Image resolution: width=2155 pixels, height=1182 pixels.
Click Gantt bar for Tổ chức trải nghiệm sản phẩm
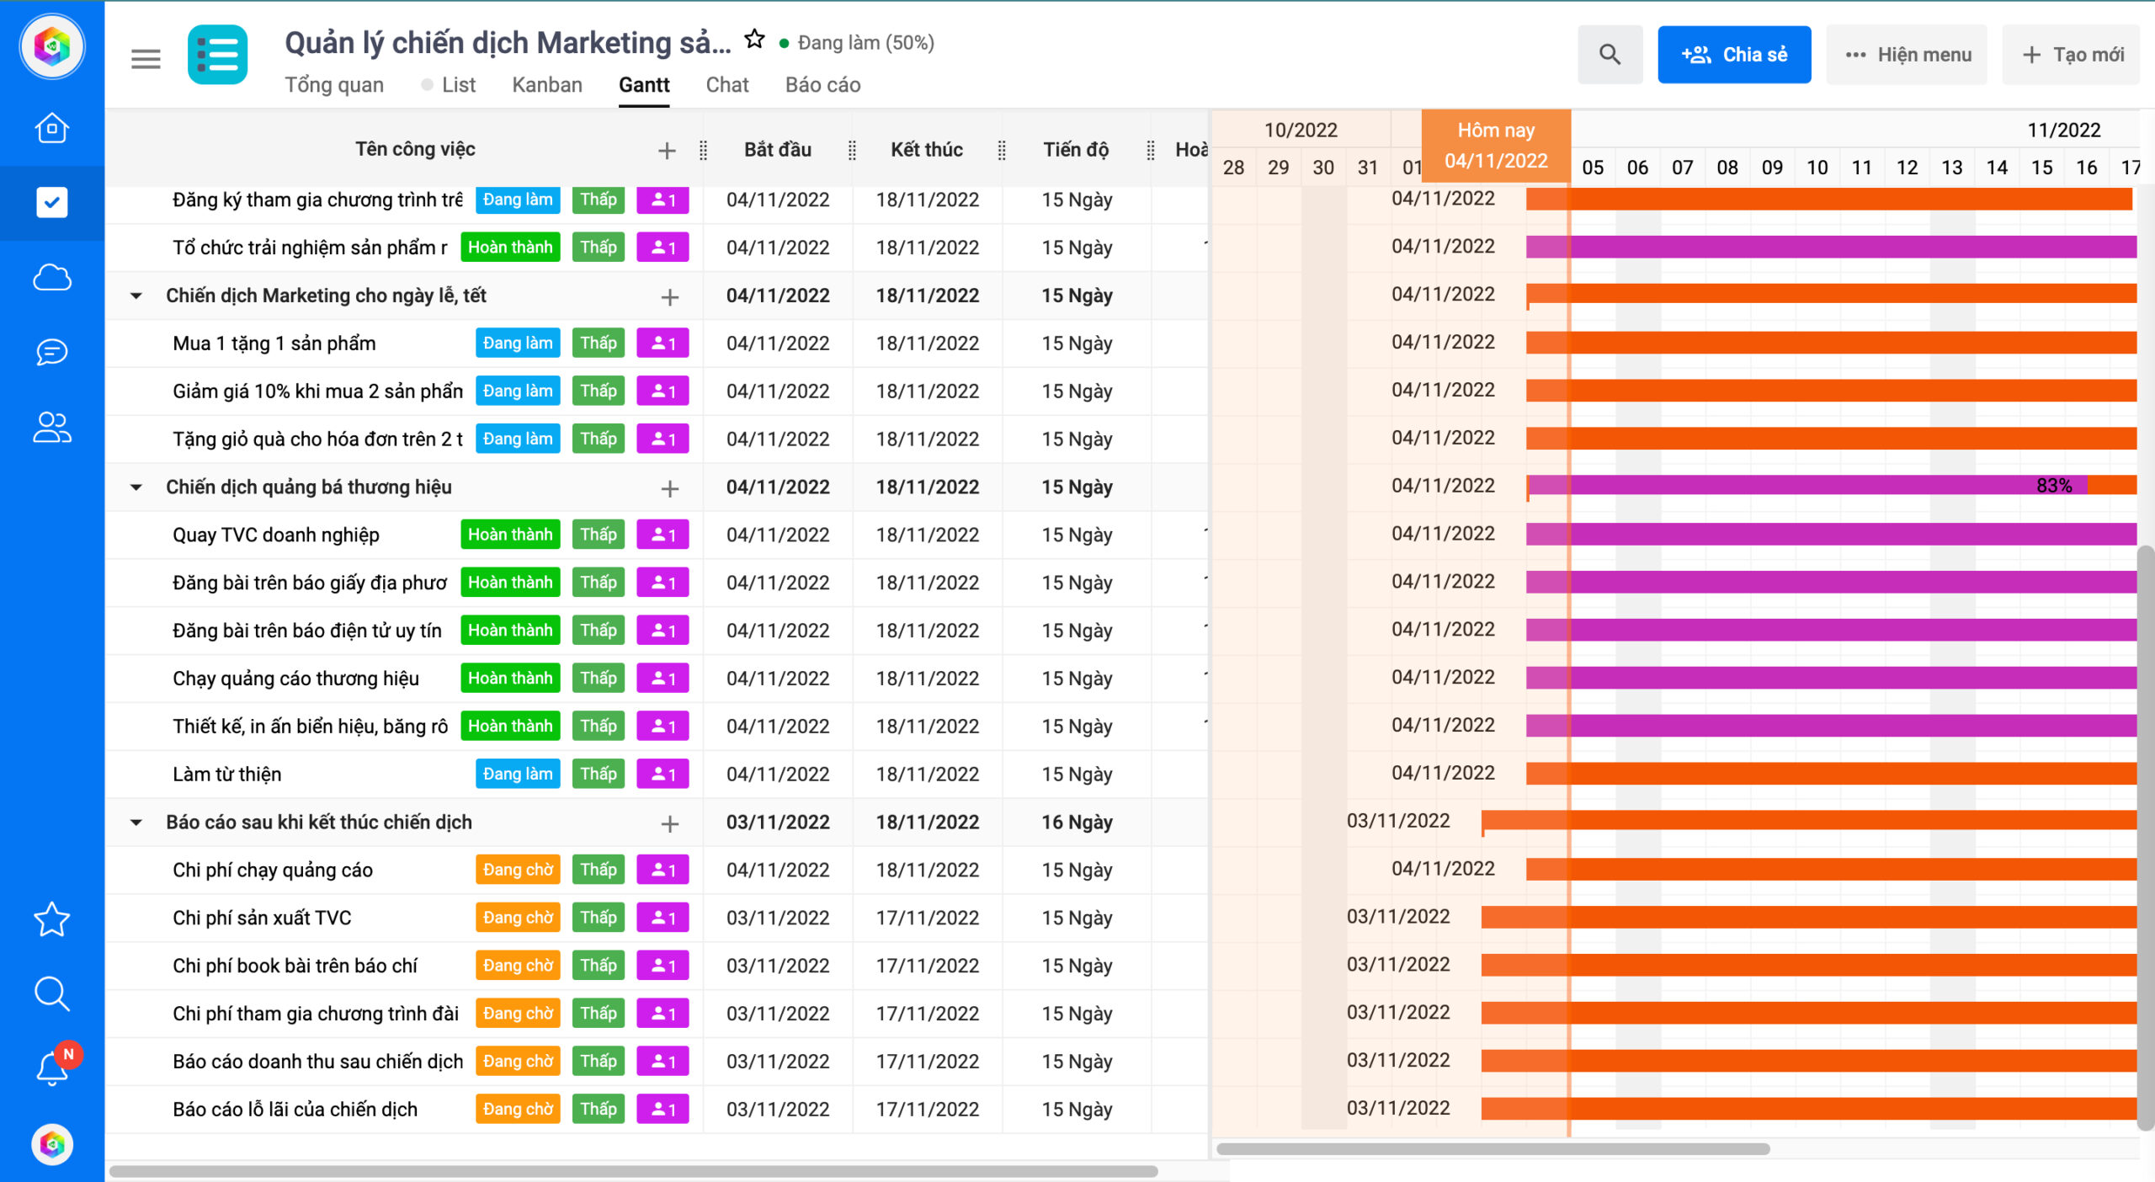(1833, 247)
